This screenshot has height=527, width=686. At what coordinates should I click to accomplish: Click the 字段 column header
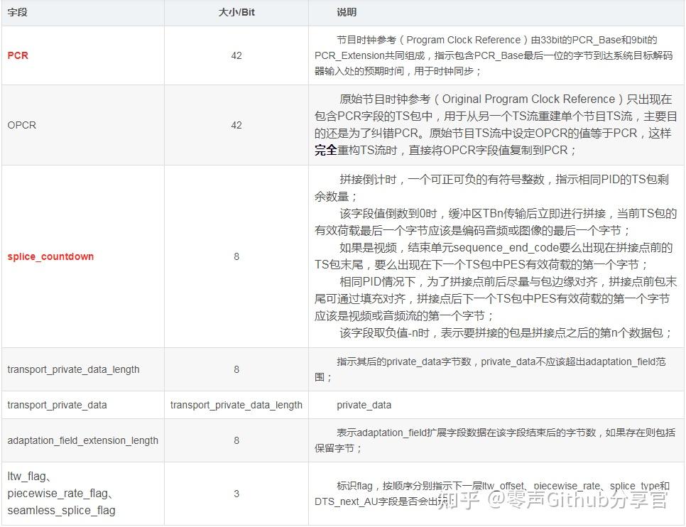click(x=16, y=13)
